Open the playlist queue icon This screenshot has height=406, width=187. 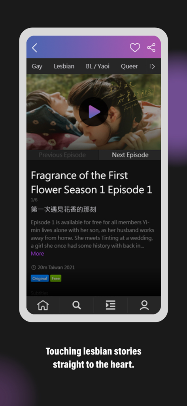click(x=111, y=305)
